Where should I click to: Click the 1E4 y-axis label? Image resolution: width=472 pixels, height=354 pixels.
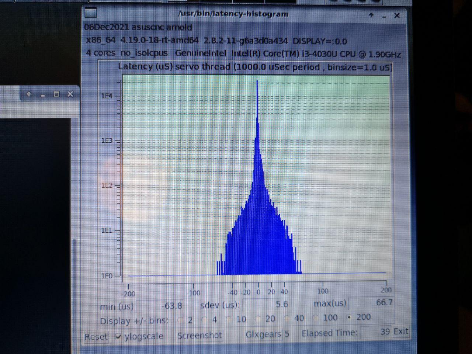tap(107, 96)
